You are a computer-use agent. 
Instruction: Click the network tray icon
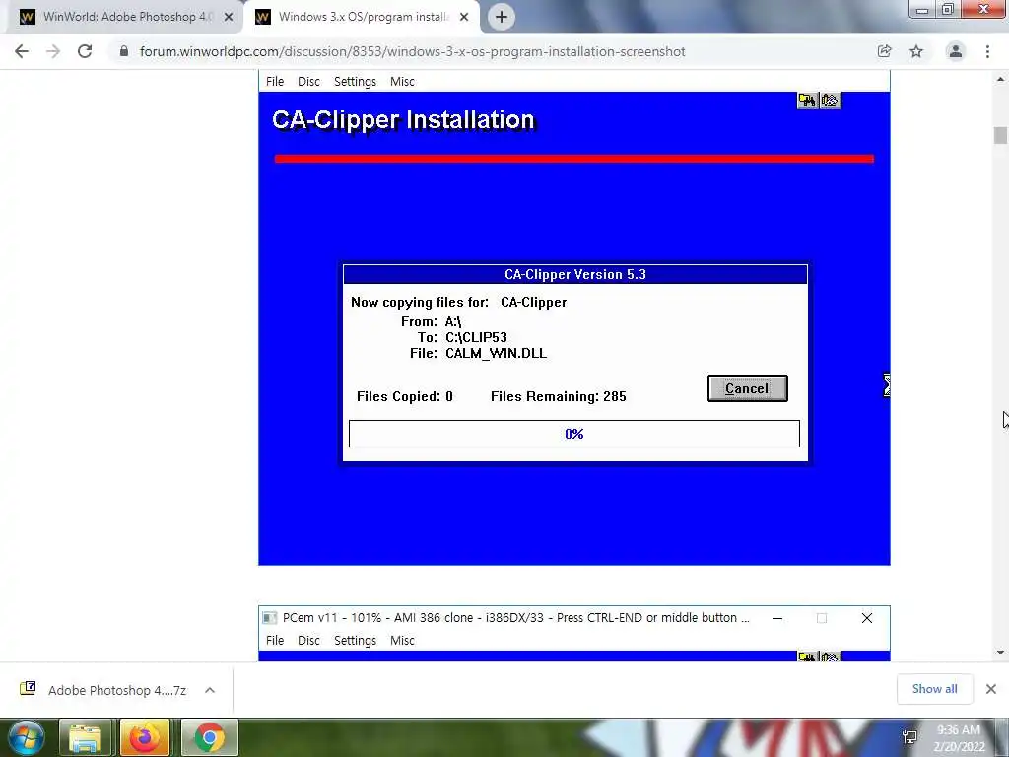coord(909,737)
